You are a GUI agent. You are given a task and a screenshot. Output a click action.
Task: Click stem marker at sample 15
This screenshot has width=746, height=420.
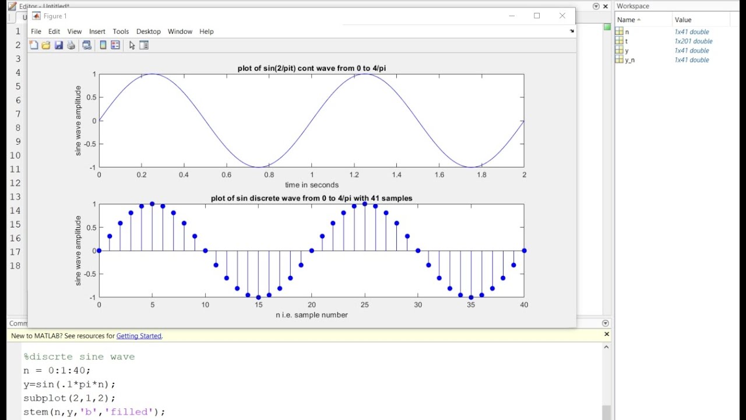pos(259,297)
